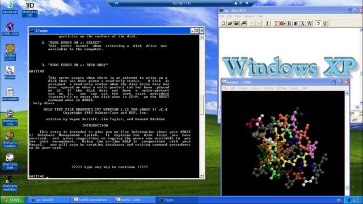This screenshot has width=363, height=204.
Task: Open the Edit menu in Xara3D
Action: (x=229, y=16)
